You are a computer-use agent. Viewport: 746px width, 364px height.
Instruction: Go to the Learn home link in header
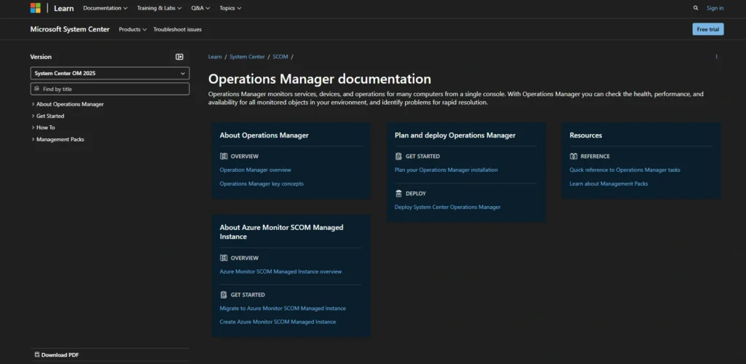click(x=64, y=8)
